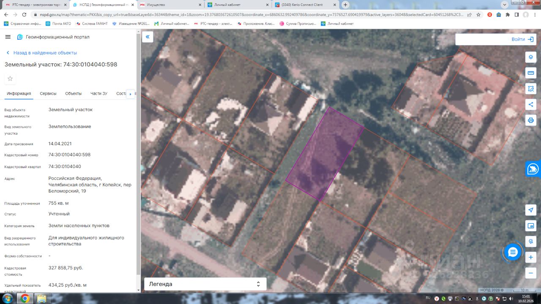
Task: Click cadastral value 327 858,75 руб.
Action: (x=66, y=268)
